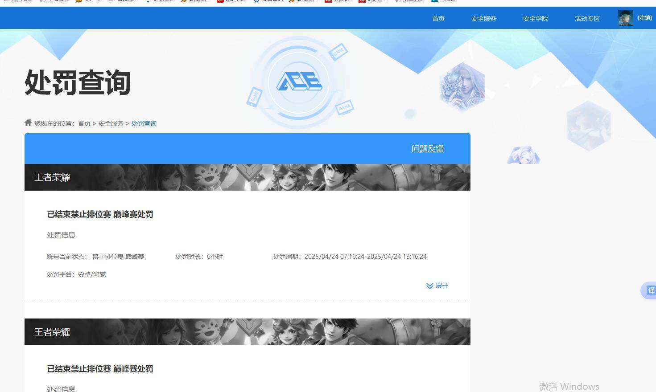Click the 译 translate icon on the right edge
Image resolution: width=656 pixels, height=392 pixels.
[x=651, y=290]
